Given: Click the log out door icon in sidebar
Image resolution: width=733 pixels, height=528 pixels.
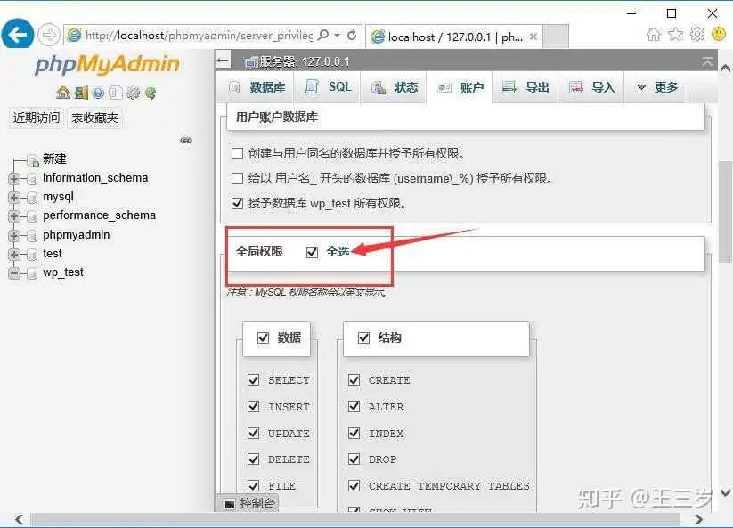Looking at the screenshot, I should [x=81, y=93].
